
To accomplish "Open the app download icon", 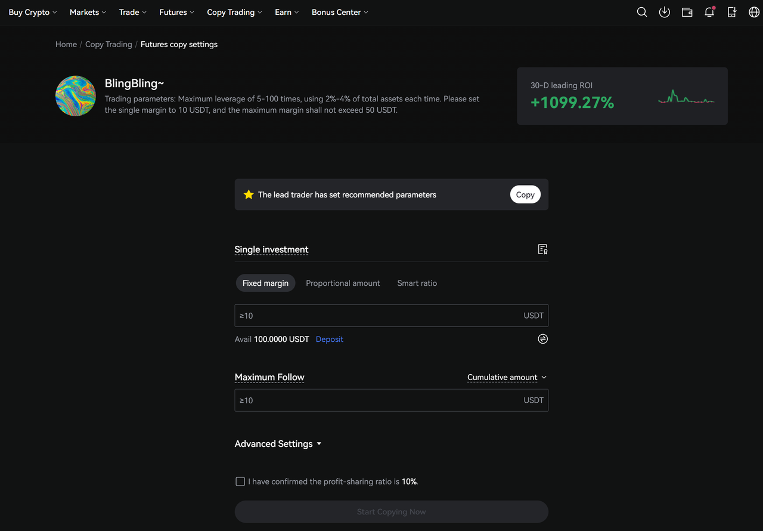I will 665,12.
